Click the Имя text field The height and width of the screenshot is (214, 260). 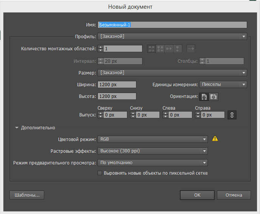click(x=172, y=25)
